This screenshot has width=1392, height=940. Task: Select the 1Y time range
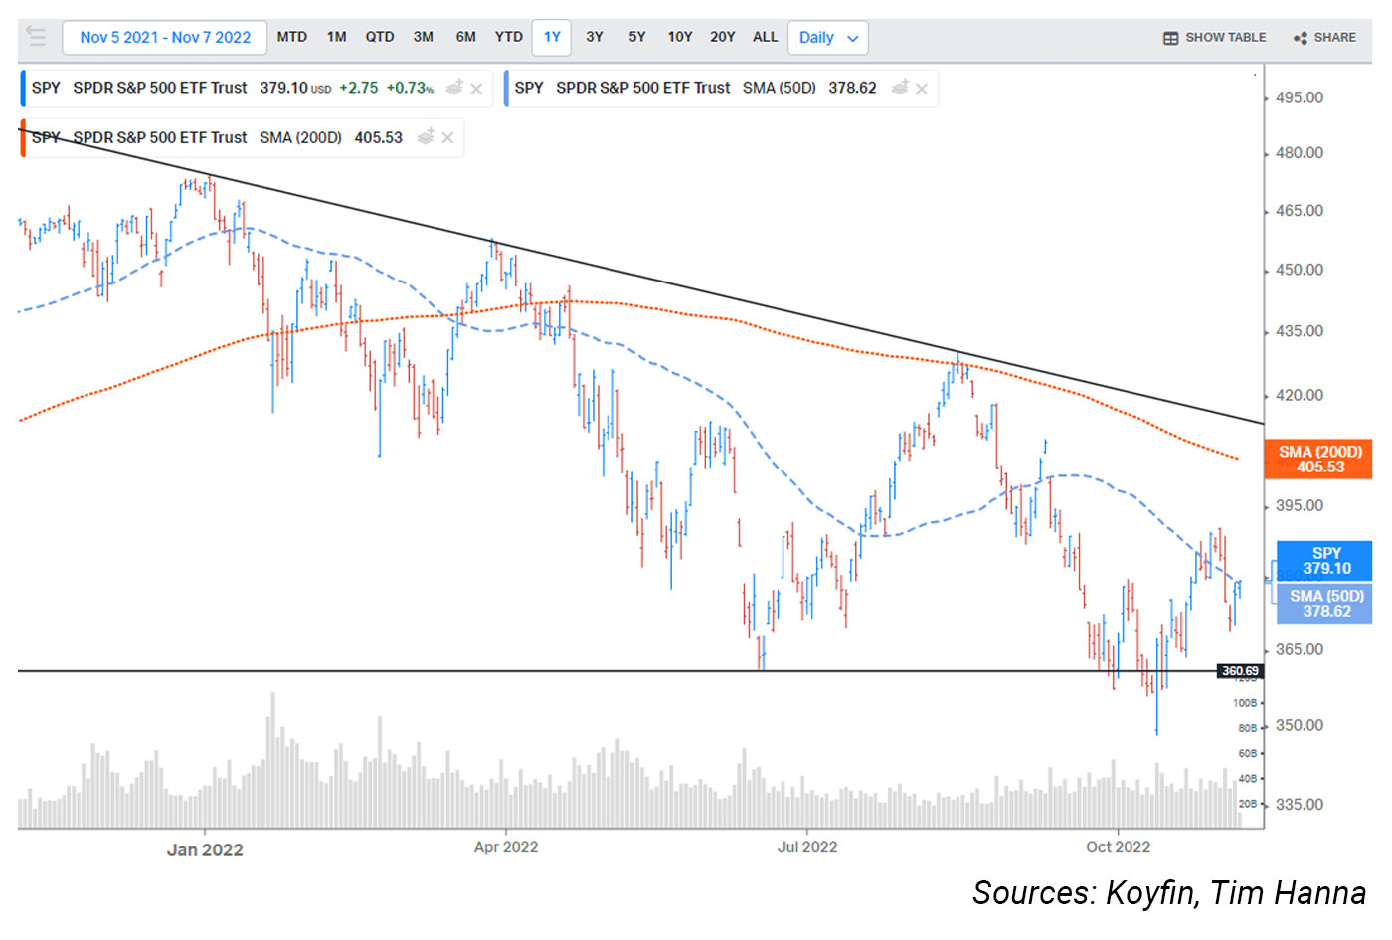click(x=552, y=37)
